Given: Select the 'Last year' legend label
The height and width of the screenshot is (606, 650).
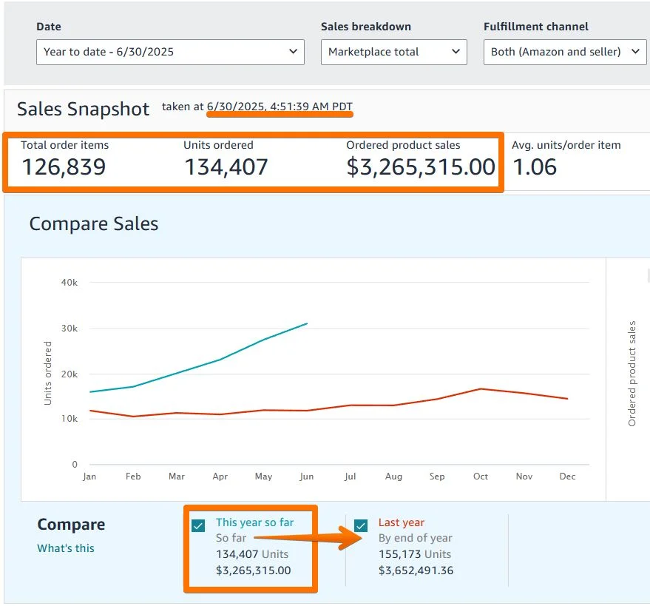Looking at the screenshot, I should click(402, 522).
